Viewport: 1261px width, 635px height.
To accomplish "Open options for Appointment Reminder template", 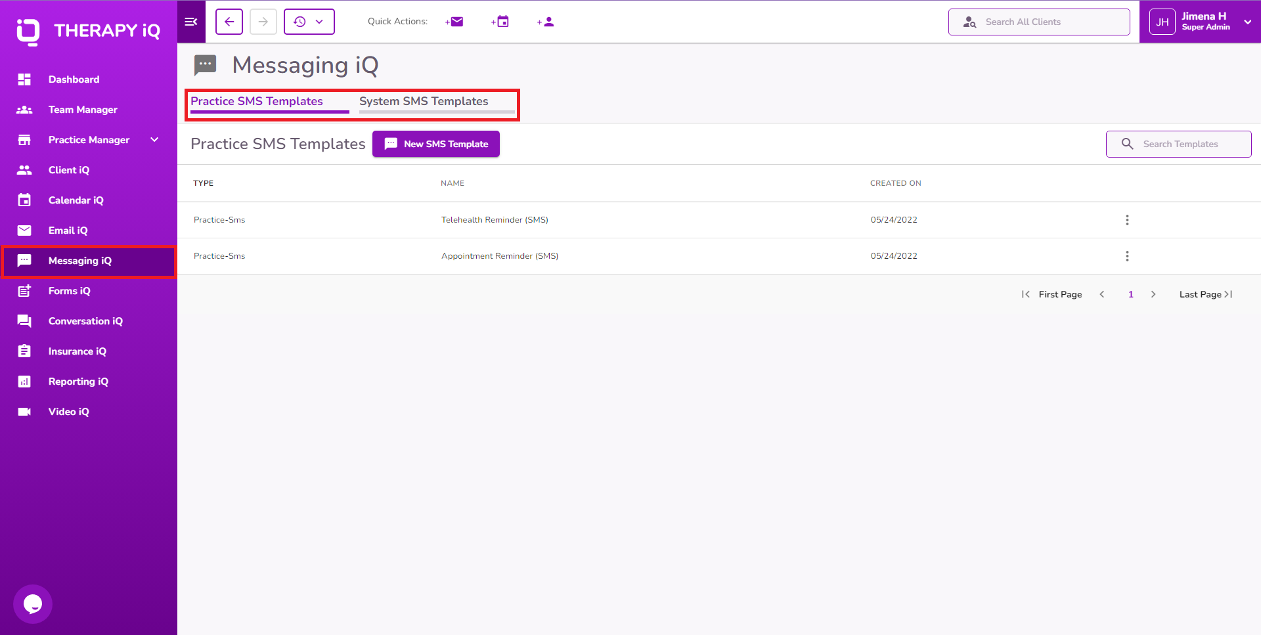I will (1127, 256).
